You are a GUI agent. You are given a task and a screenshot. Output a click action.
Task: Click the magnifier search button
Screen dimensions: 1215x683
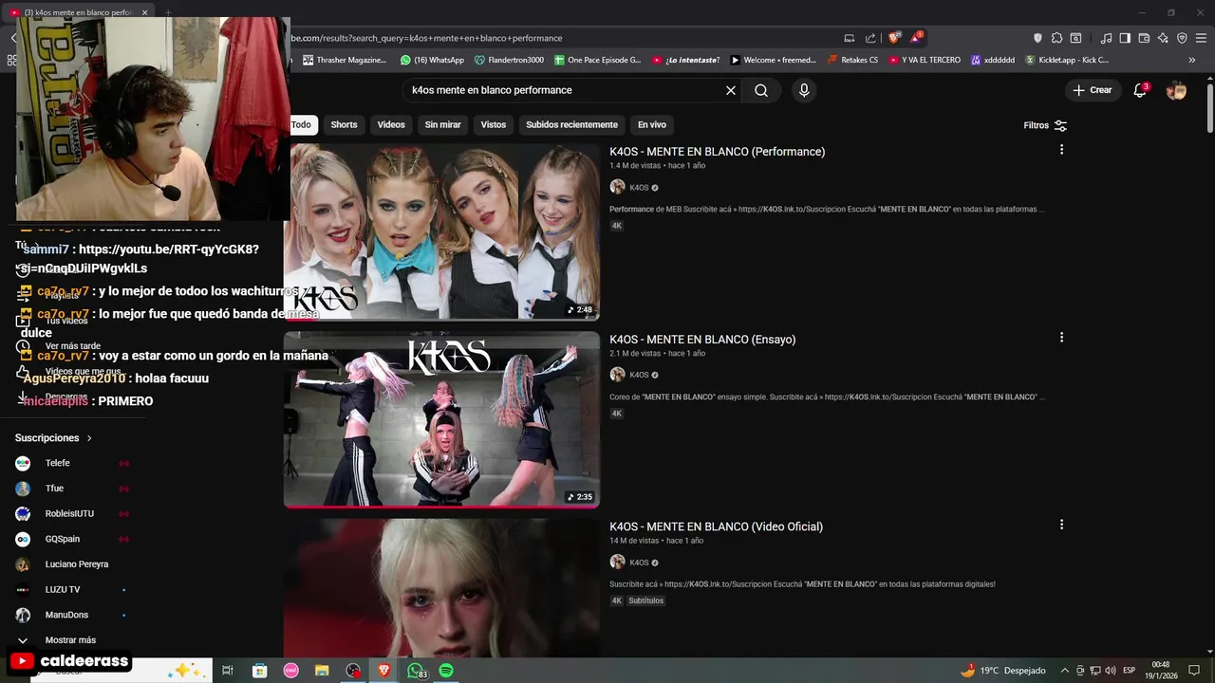(x=761, y=90)
